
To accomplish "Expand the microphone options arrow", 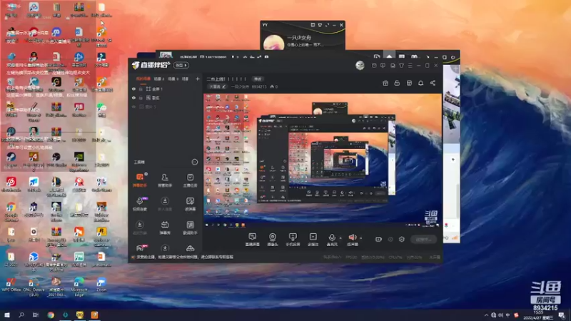I will click(x=340, y=238).
